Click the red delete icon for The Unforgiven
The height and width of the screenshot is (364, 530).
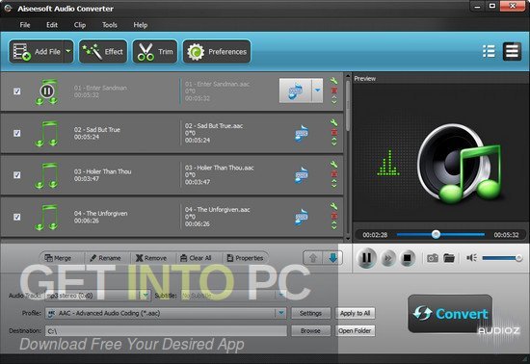point(334,216)
